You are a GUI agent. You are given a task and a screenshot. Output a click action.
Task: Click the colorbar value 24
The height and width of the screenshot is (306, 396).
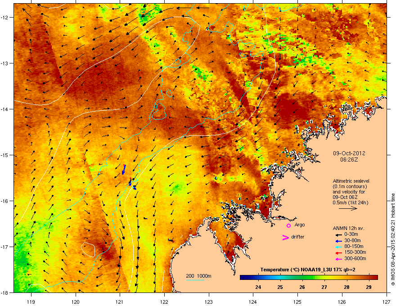click(x=258, y=287)
